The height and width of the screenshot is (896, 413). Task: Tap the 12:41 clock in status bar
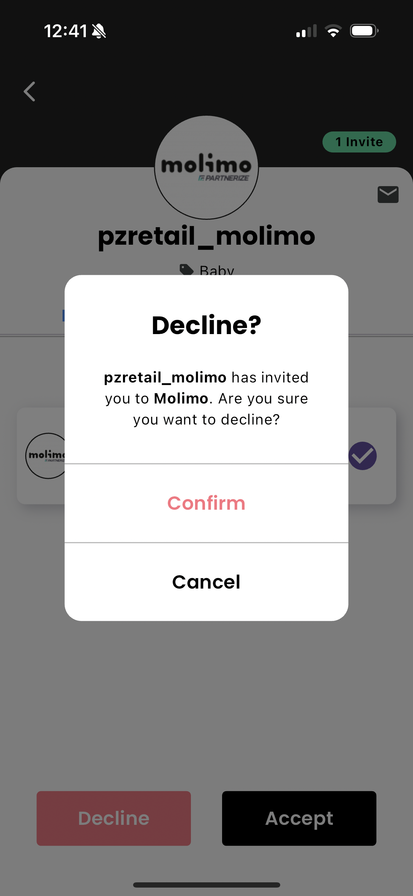(x=66, y=31)
